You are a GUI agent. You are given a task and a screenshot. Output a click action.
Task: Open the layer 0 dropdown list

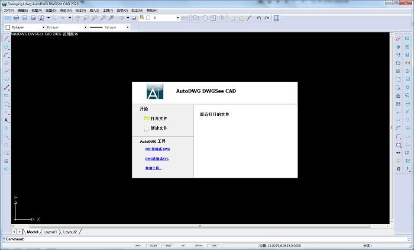[x=177, y=18]
